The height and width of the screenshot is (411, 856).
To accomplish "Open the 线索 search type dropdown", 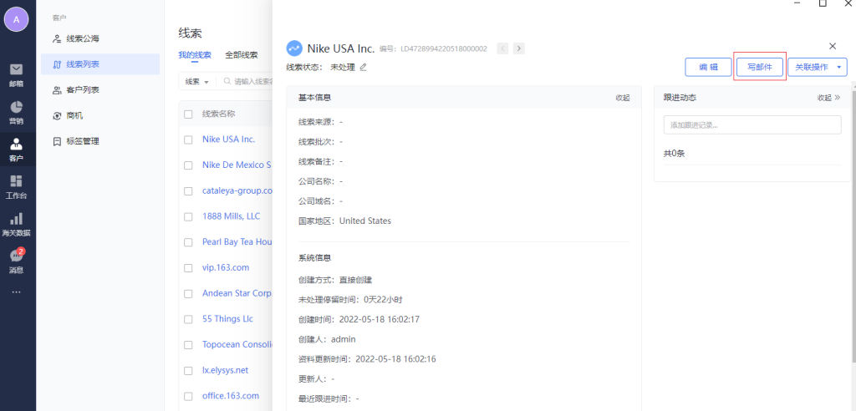I will point(196,82).
